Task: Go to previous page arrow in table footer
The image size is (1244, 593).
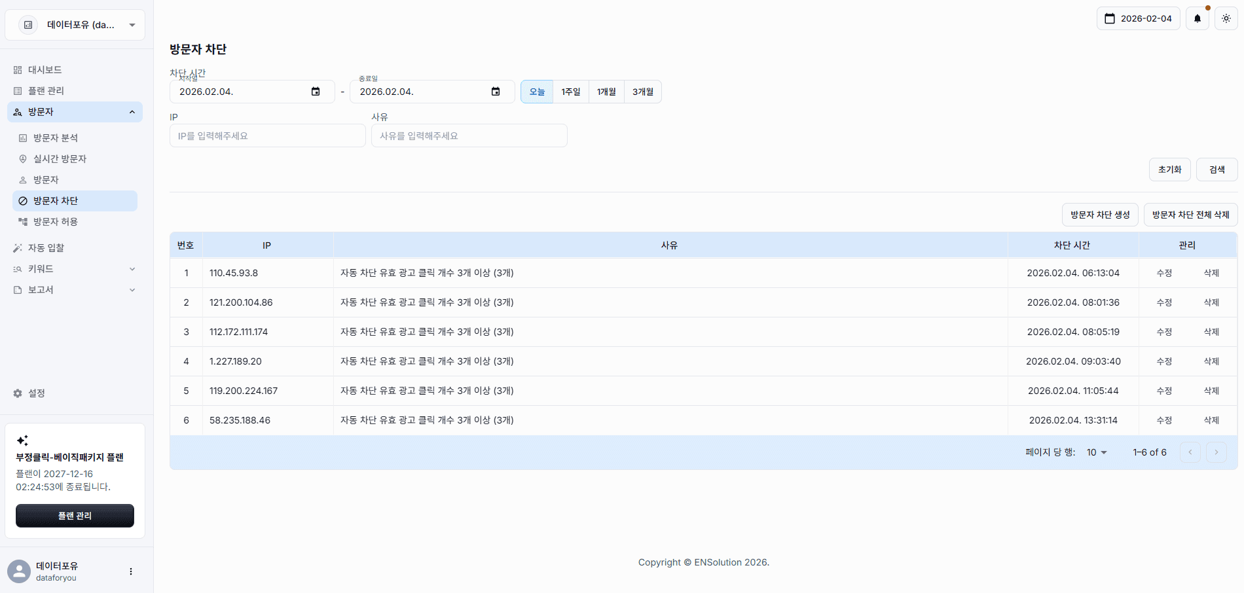Action: 1190,452
